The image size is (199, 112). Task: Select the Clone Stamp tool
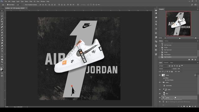[x=2, y=32]
